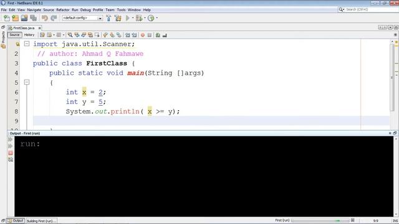The image size is (399, 224).
Task: Expand the Run Project dropdown arrow
Action: click(133, 18)
